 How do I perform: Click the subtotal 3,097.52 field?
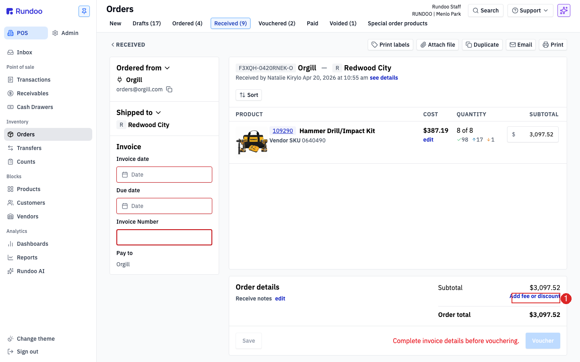pyautogui.click(x=533, y=134)
